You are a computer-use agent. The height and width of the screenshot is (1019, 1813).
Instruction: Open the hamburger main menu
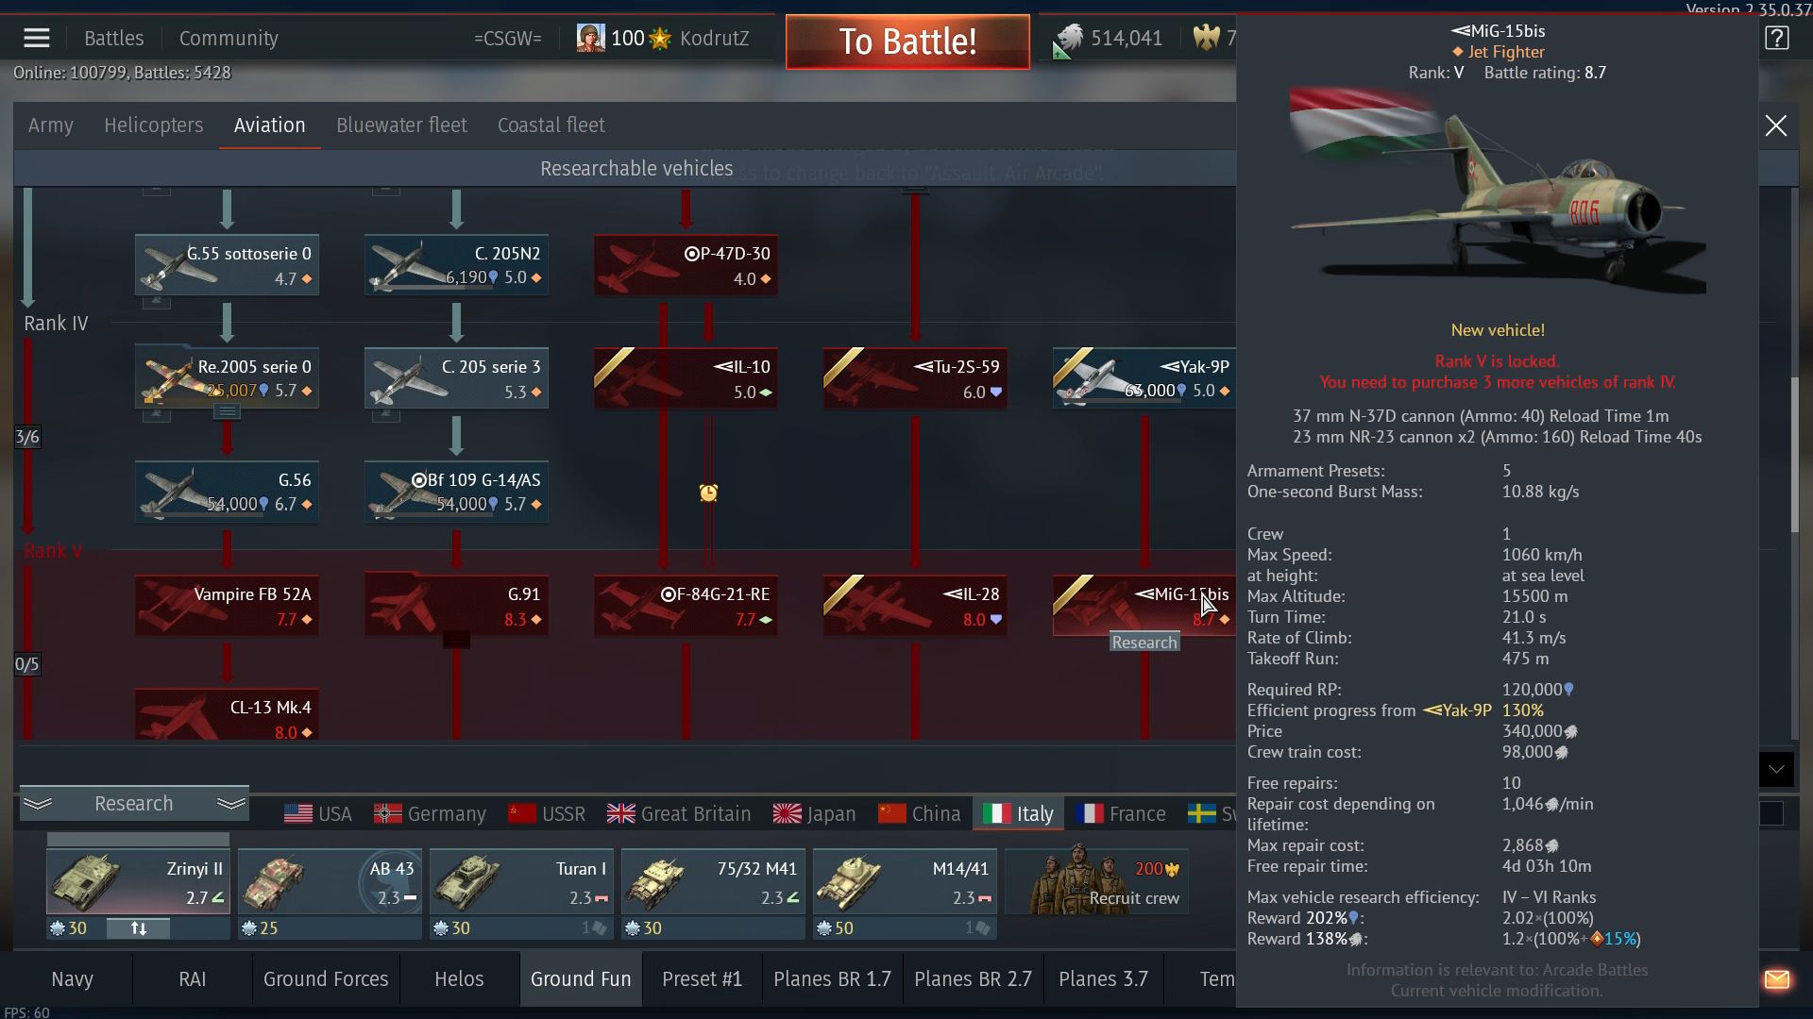37,39
